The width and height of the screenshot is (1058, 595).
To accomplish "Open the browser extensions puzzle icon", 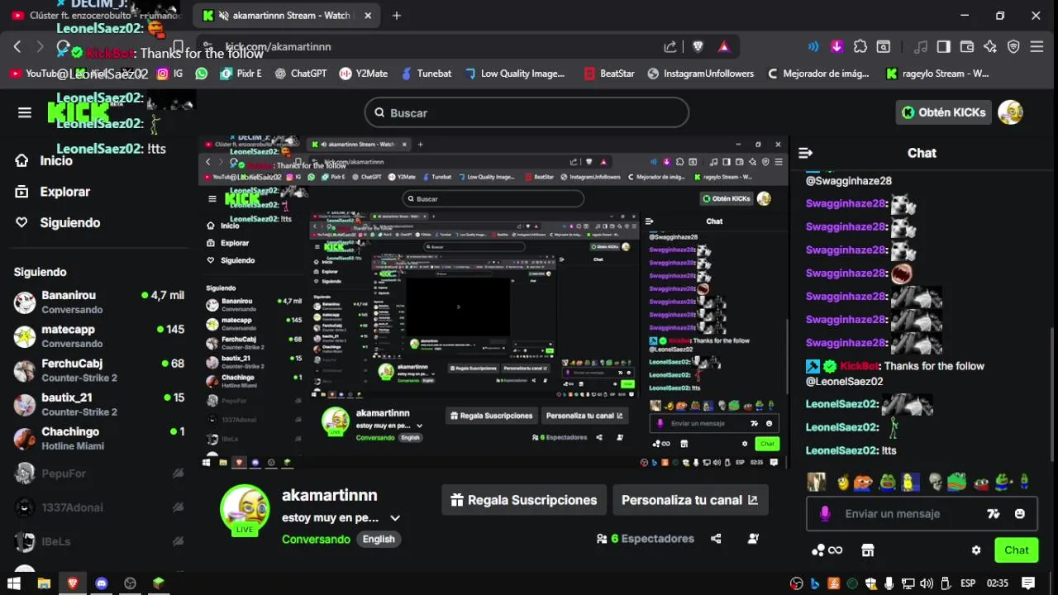I will point(860,46).
